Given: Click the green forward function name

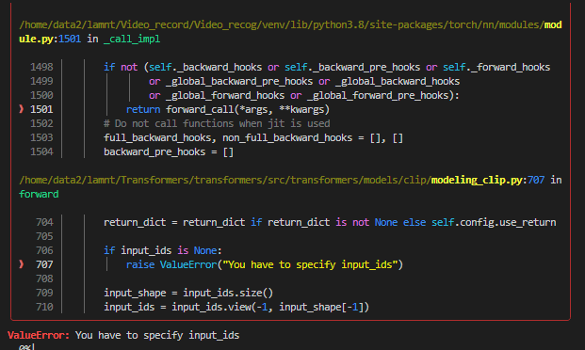Looking at the screenshot, I should click(39, 194).
